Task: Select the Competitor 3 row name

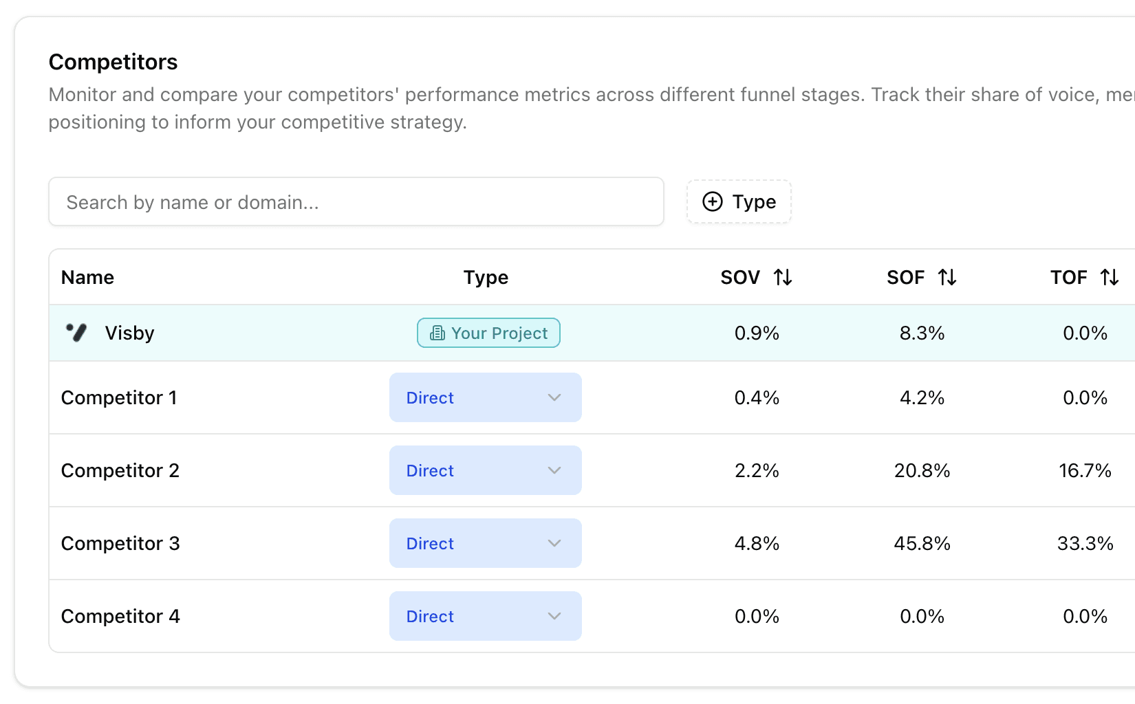Action: (x=120, y=544)
